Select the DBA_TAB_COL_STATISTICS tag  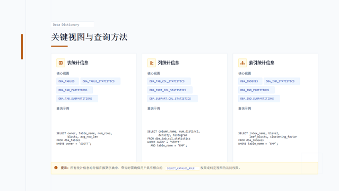[x=169, y=81]
